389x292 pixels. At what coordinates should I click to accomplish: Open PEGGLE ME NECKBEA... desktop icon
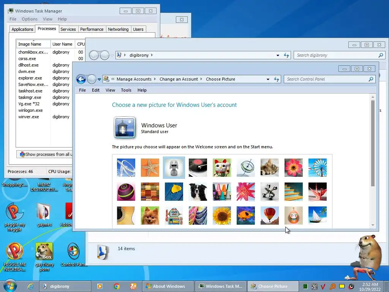click(x=15, y=257)
